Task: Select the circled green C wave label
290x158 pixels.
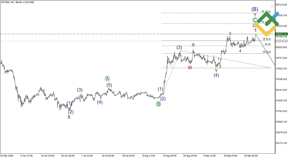Action: [255, 20]
